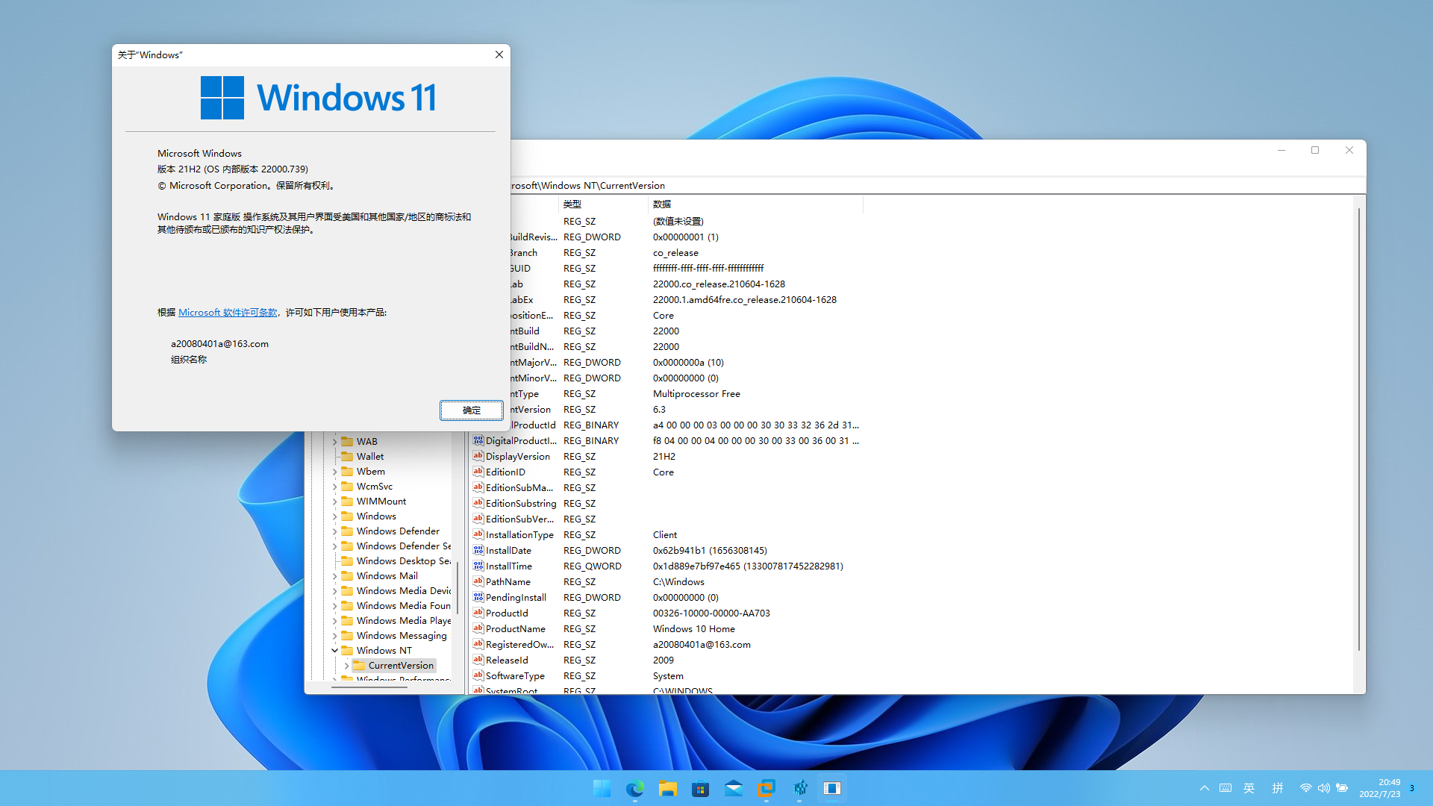Open the Mail app from taskbar
Image resolution: width=1433 pixels, height=806 pixels.
pos(734,788)
